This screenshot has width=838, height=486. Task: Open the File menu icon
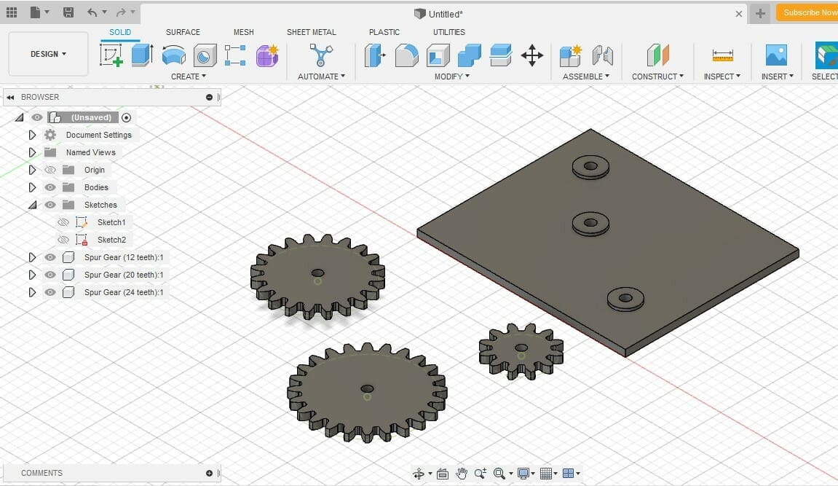coord(35,12)
